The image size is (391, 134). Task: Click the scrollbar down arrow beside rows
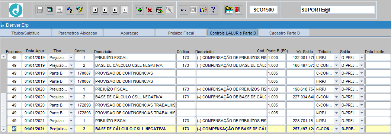3,129
